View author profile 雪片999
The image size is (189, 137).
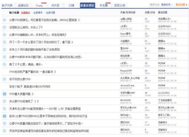(x=124, y=48)
